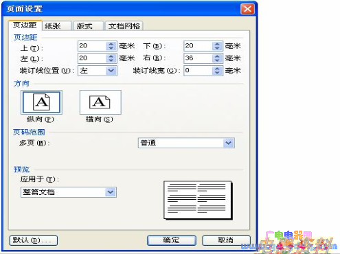Increase the 装订线宽 gutter width
Viewport: 340px width, 254px height.
(x=217, y=68)
